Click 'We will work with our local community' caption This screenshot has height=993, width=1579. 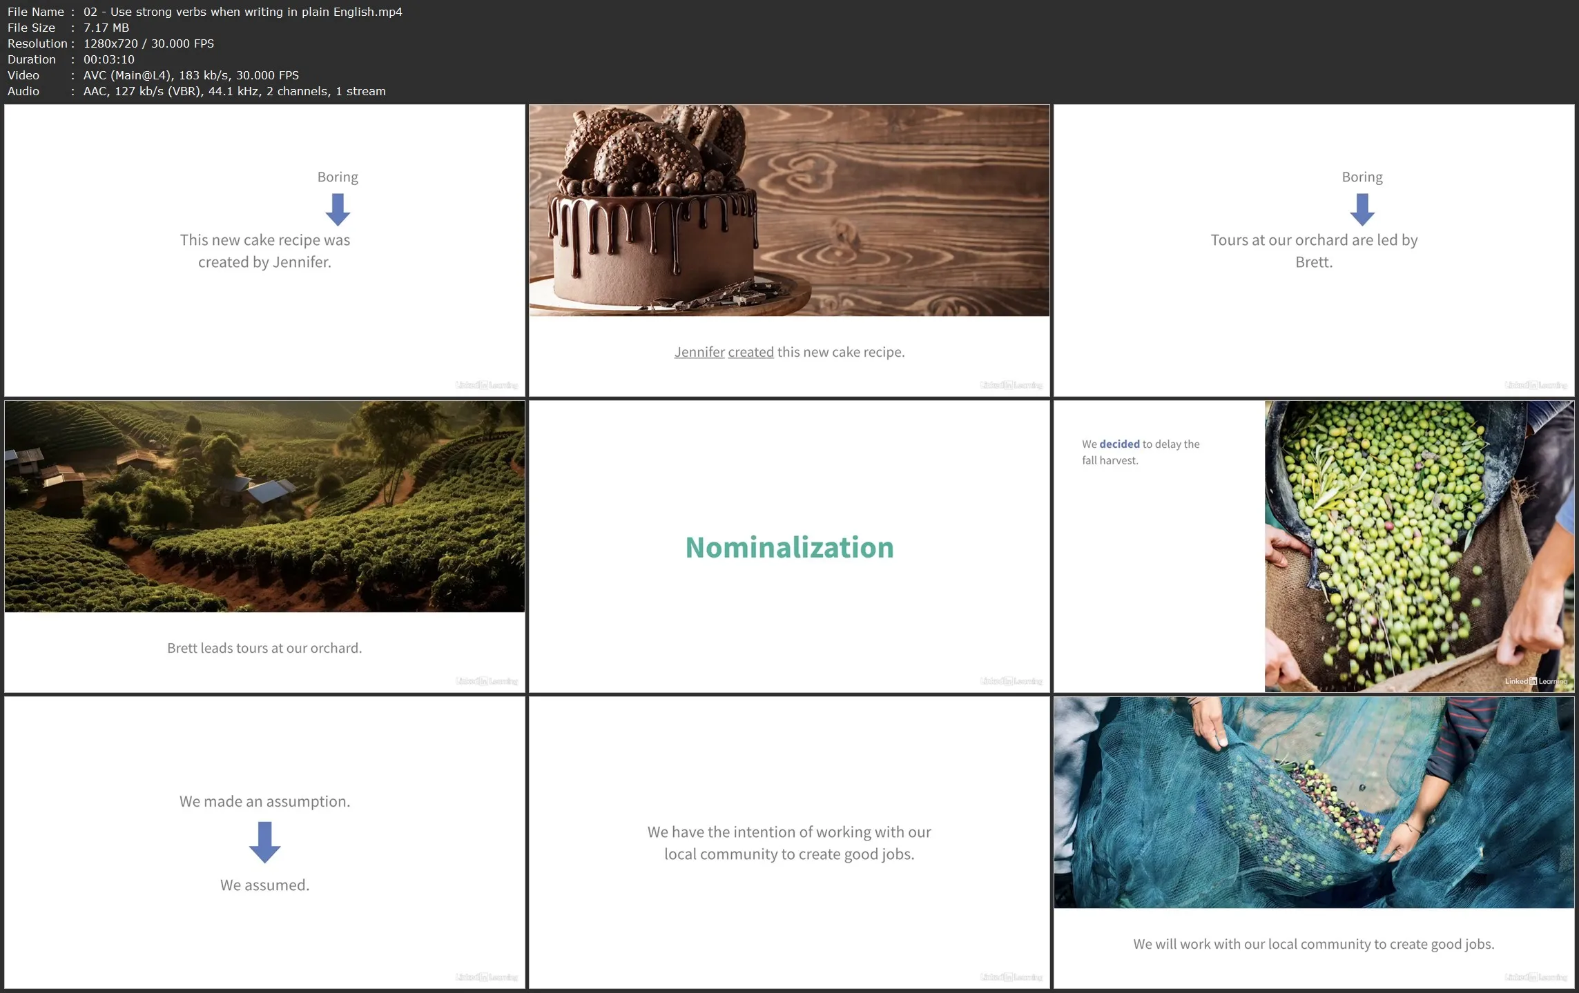tap(1313, 944)
